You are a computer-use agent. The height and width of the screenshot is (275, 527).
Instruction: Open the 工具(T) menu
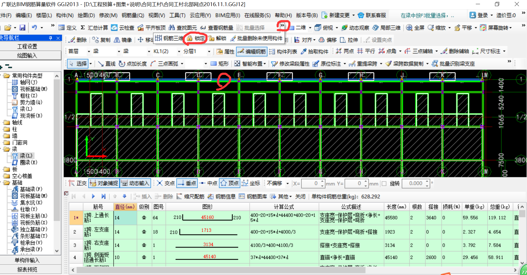178,15
